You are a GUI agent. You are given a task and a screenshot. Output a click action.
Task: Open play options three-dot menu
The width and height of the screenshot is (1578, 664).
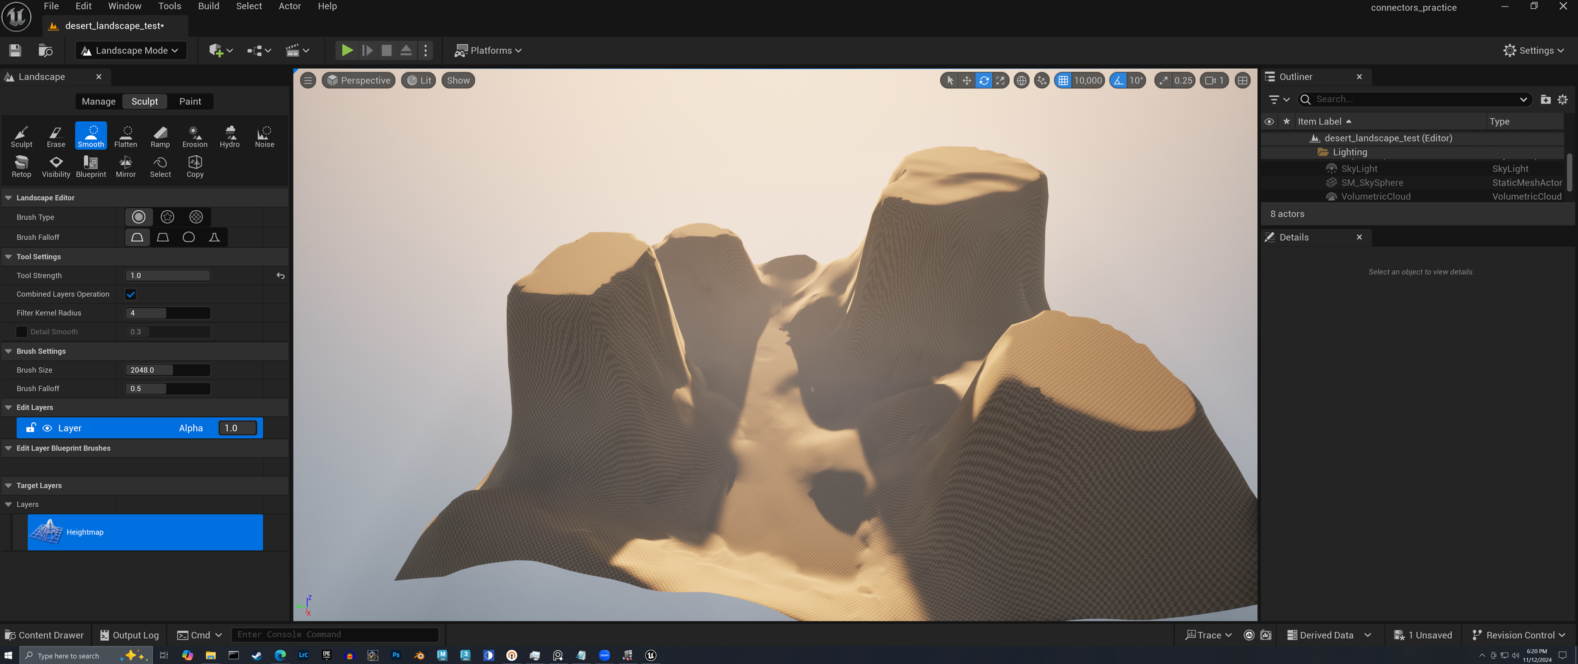(x=426, y=50)
